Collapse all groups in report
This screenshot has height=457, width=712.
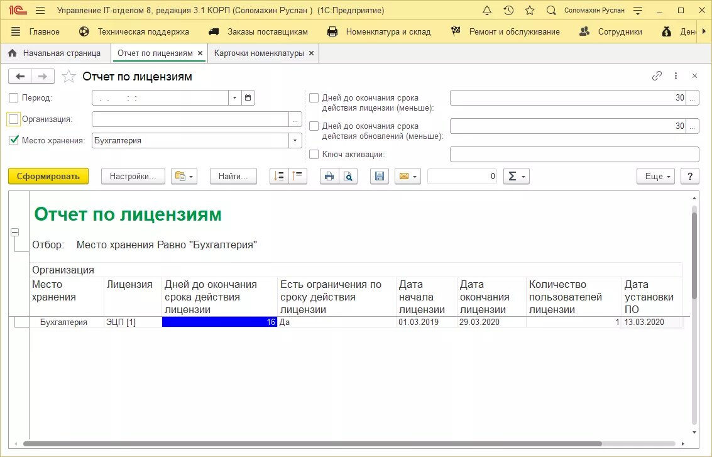click(x=298, y=176)
